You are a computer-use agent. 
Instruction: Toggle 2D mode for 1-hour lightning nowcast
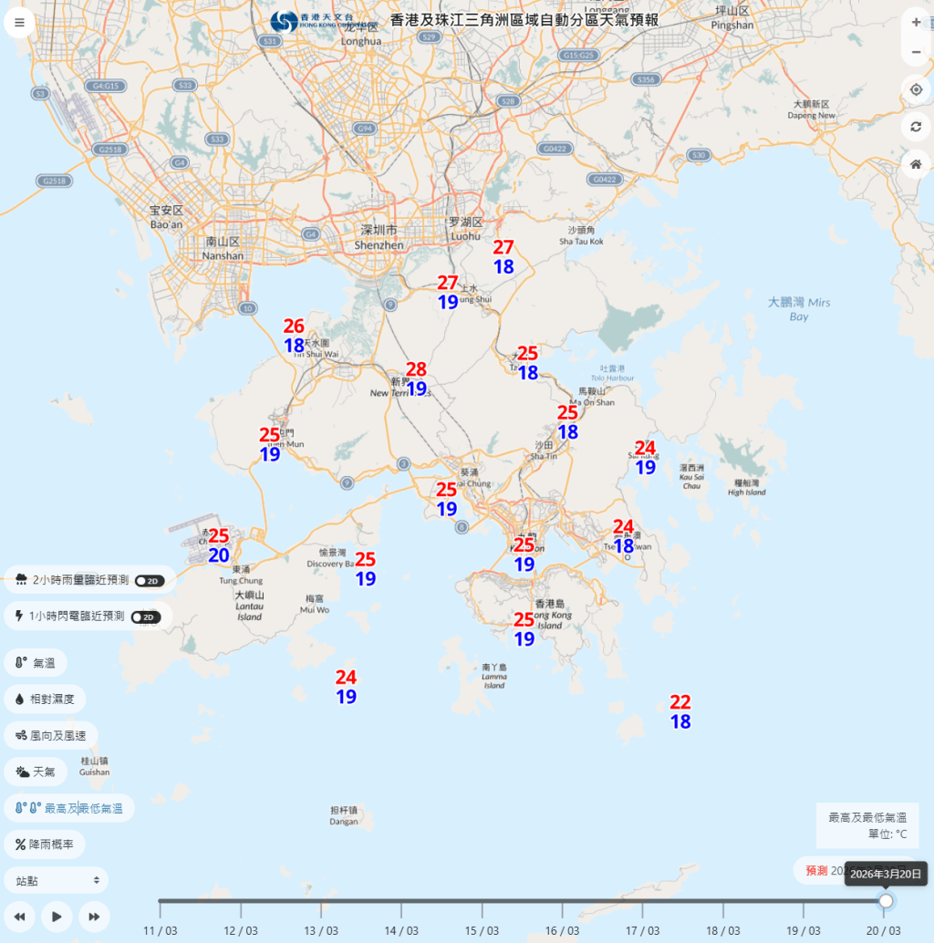click(149, 617)
